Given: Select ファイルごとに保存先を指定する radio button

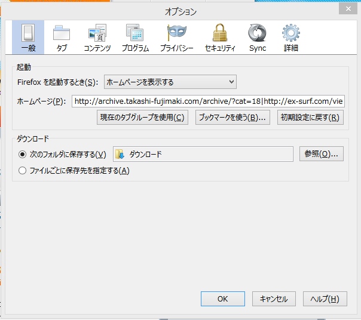Looking at the screenshot, I should coord(22,171).
